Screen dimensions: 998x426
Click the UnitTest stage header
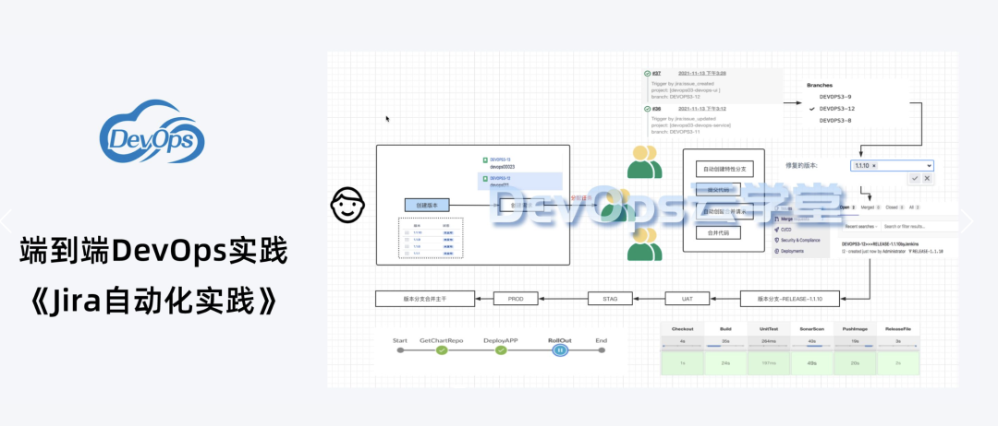coord(768,329)
